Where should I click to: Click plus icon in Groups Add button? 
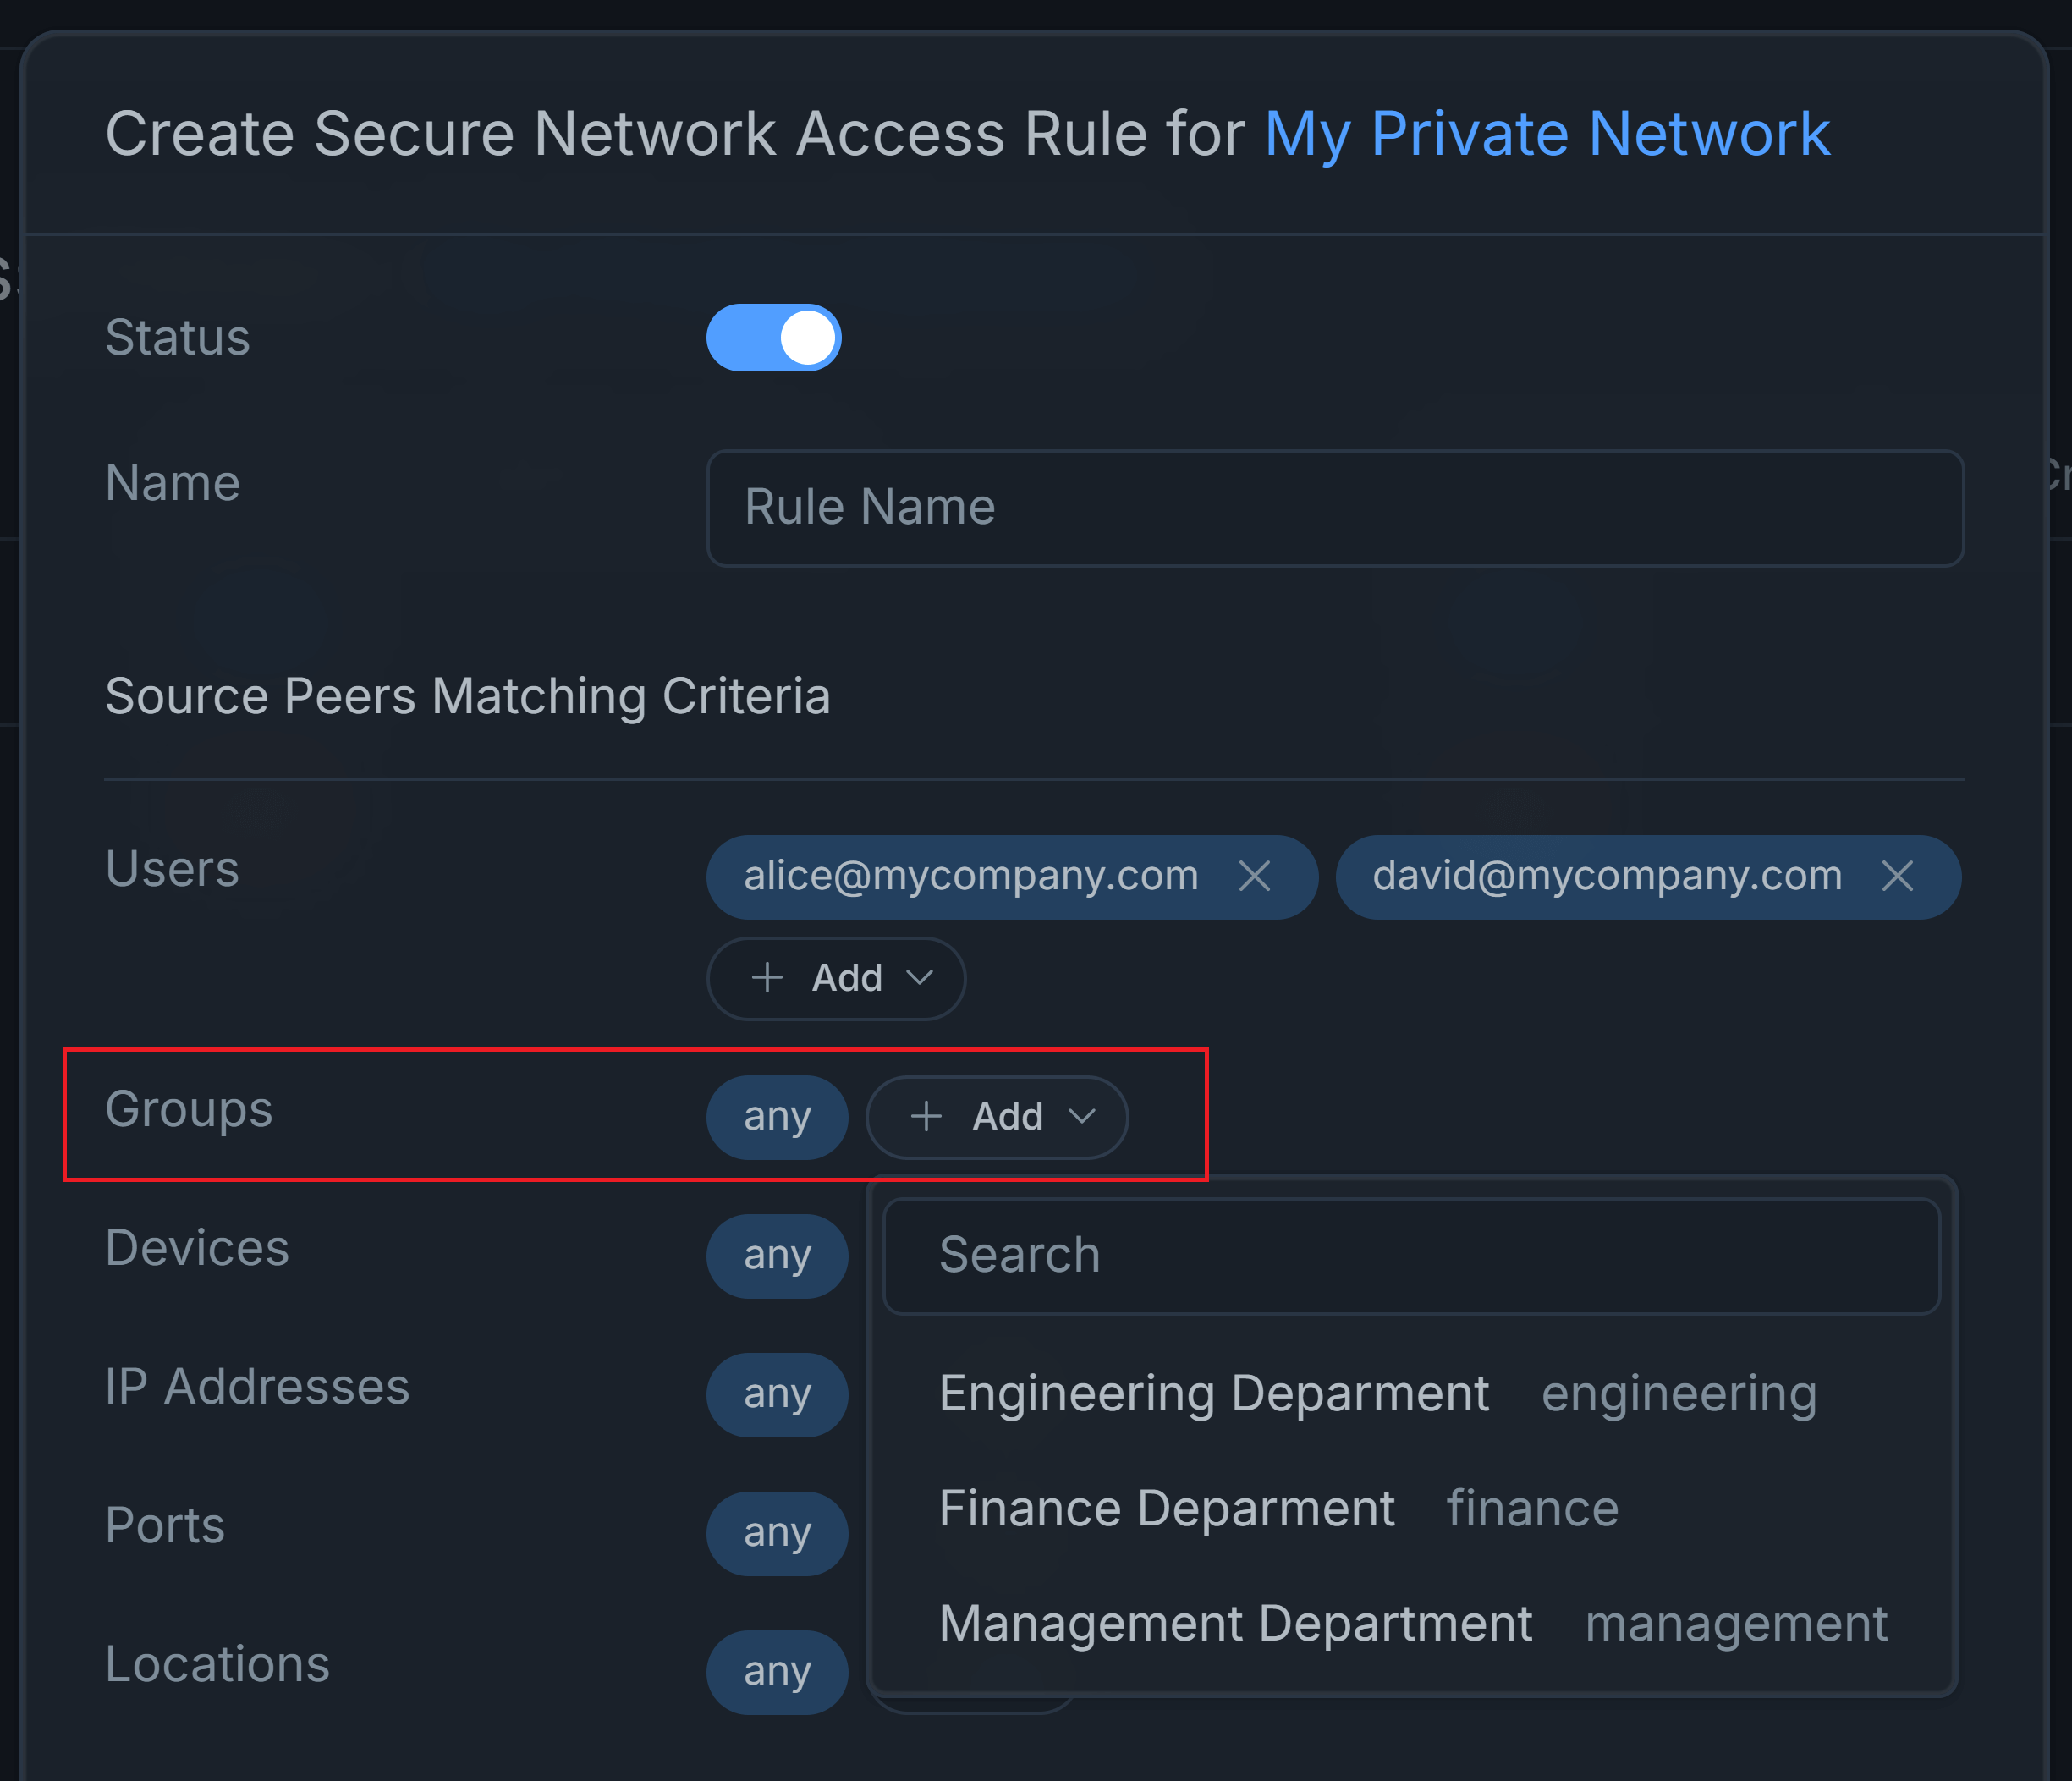tap(927, 1116)
